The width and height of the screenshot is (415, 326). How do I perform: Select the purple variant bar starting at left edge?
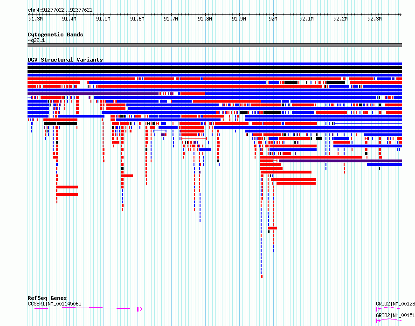click(93, 94)
